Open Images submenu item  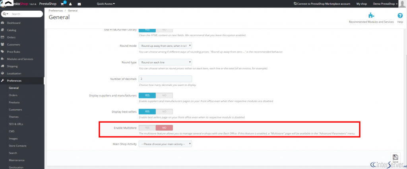click(x=13, y=139)
